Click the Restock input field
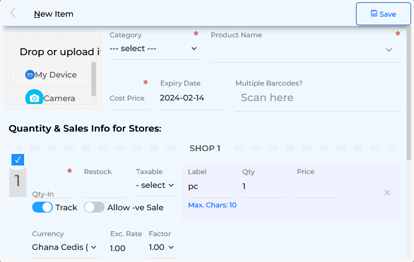 103,187
